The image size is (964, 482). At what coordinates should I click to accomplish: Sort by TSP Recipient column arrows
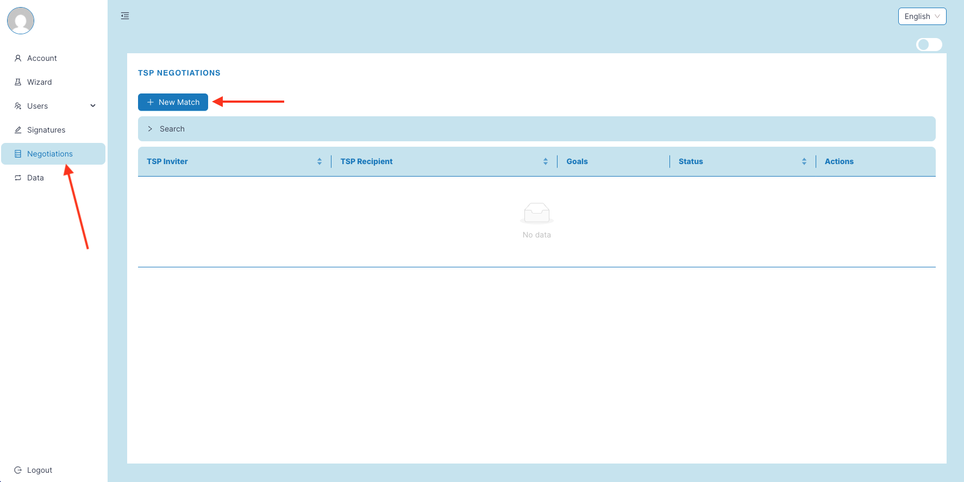546,161
